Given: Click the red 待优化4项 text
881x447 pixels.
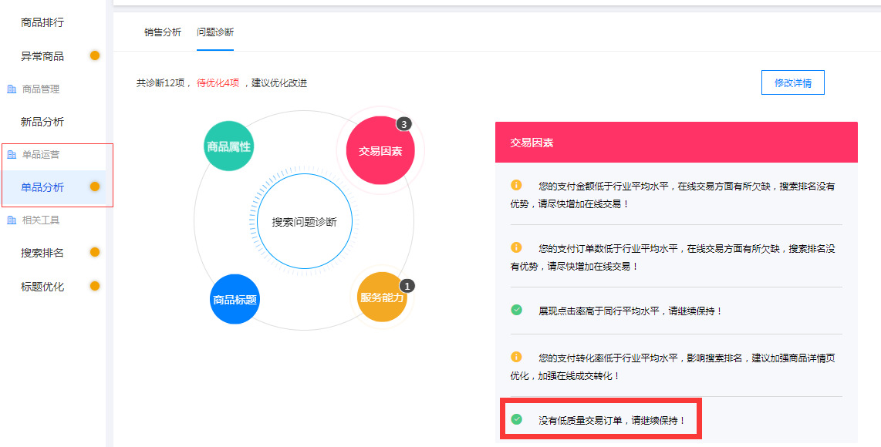Looking at the screenshot, I should click(x=218, y=83).
